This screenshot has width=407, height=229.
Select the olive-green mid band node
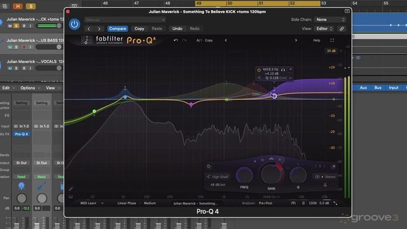(226, 99)
